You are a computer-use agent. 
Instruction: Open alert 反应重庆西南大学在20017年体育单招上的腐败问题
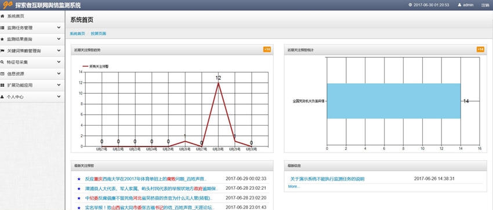(x=146, y=179)
